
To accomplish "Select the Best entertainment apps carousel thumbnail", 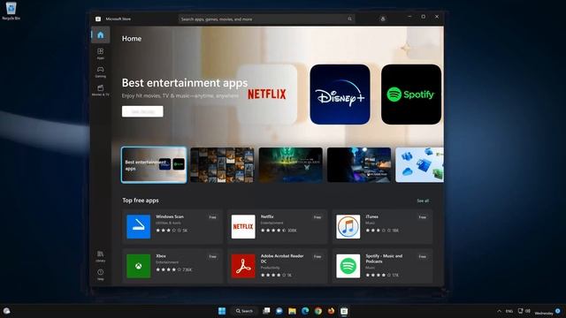I will click(x=154, y=165).
